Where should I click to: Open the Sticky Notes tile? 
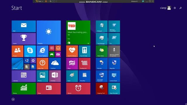pyautogui.click(x=102, y=51)
